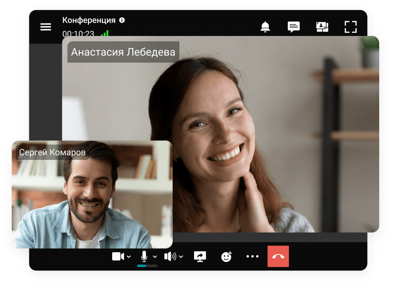393x286 pixels.
Task: Mute the microphone
Action: tap(144, 256)
